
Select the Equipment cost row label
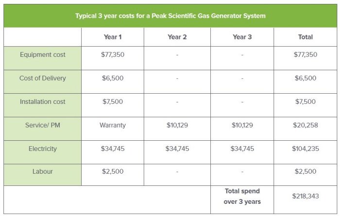[43, 55]
